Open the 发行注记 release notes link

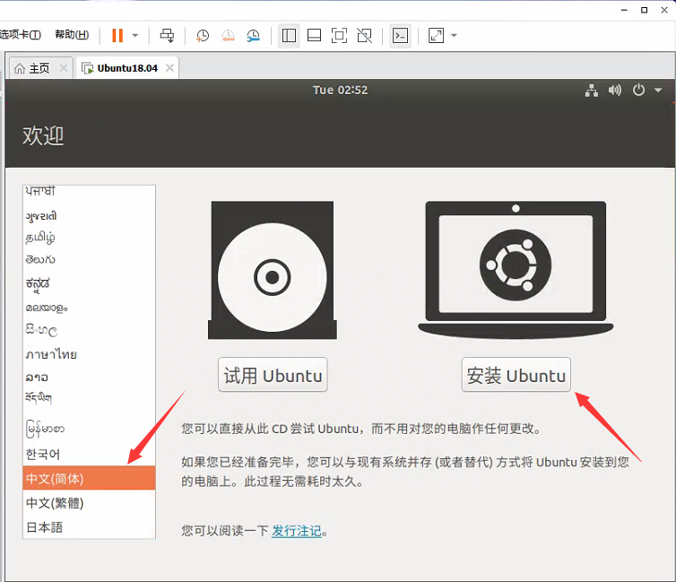click(x=297, y=531)
